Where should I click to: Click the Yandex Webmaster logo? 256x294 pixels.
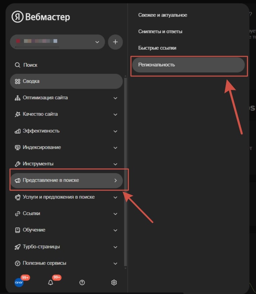click(41, 17)
